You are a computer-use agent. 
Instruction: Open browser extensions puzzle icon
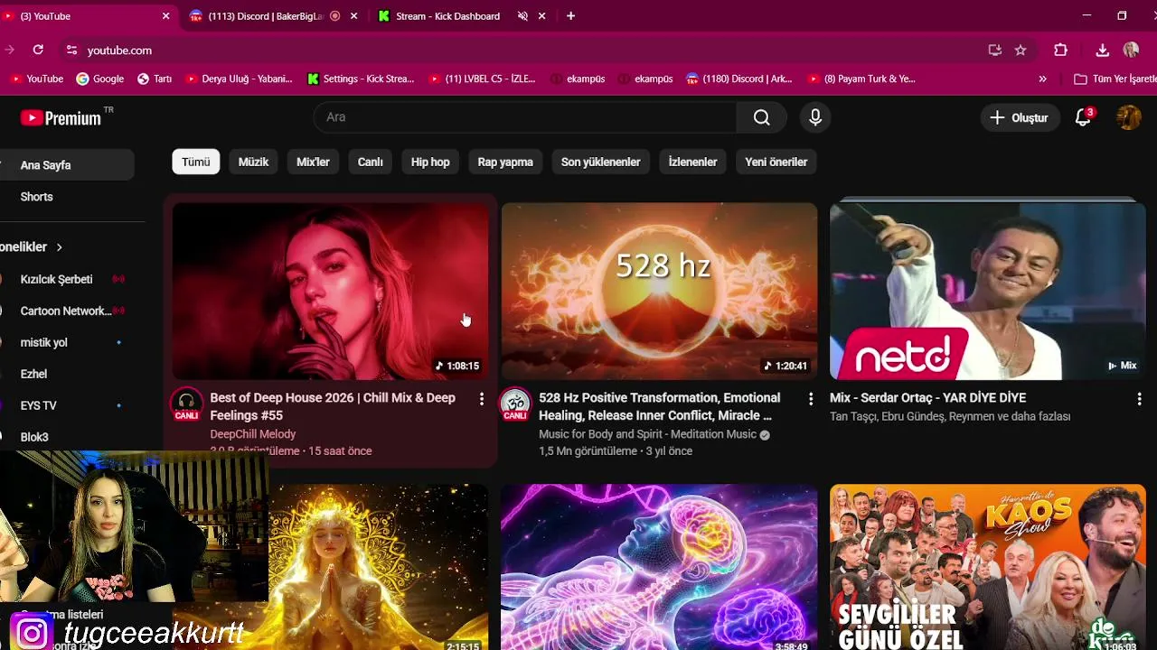pyautogui.click(x=1061, y=51)
